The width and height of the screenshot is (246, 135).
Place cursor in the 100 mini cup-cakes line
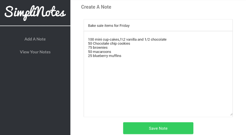[x=127, y=39]
